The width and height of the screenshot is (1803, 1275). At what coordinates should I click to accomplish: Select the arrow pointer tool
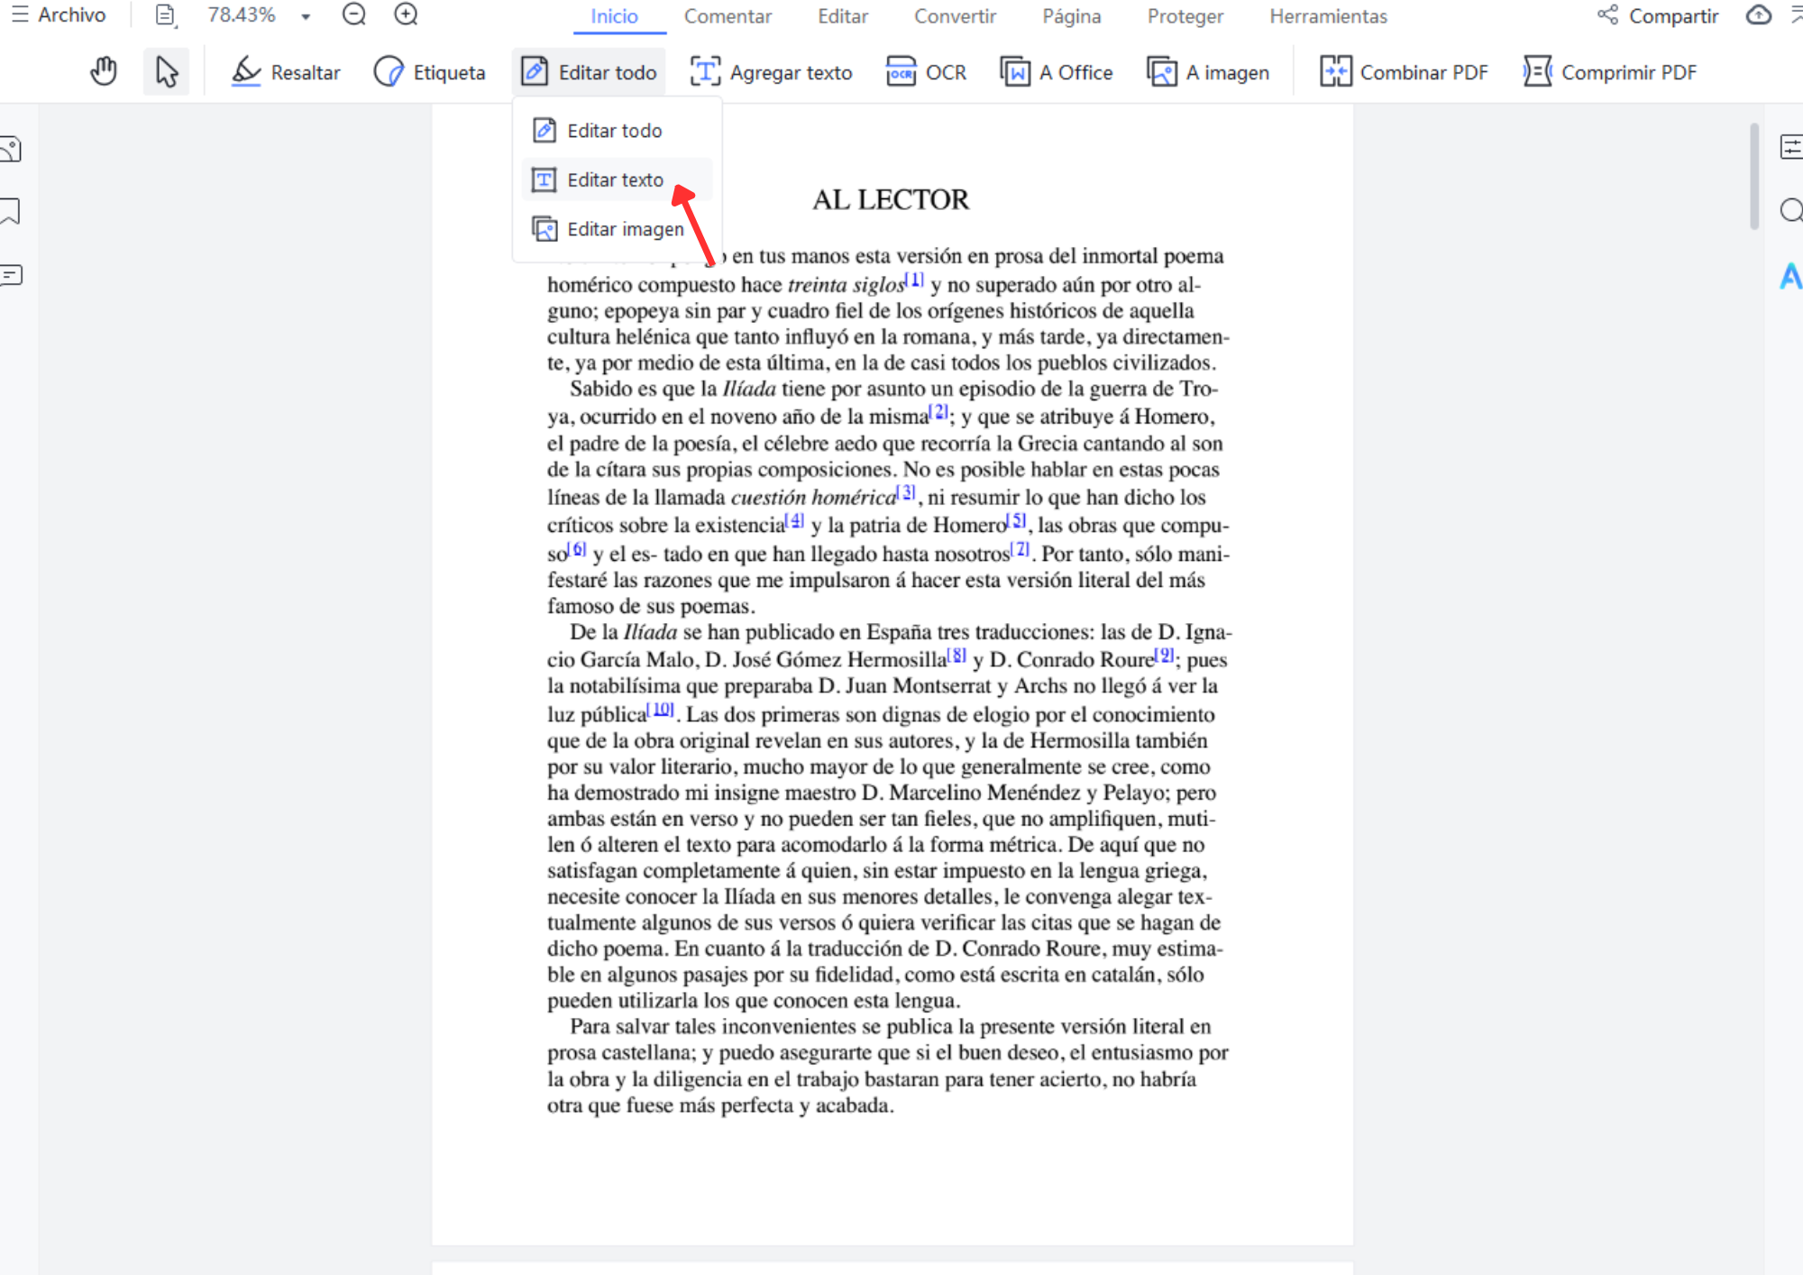pos(166,71)
